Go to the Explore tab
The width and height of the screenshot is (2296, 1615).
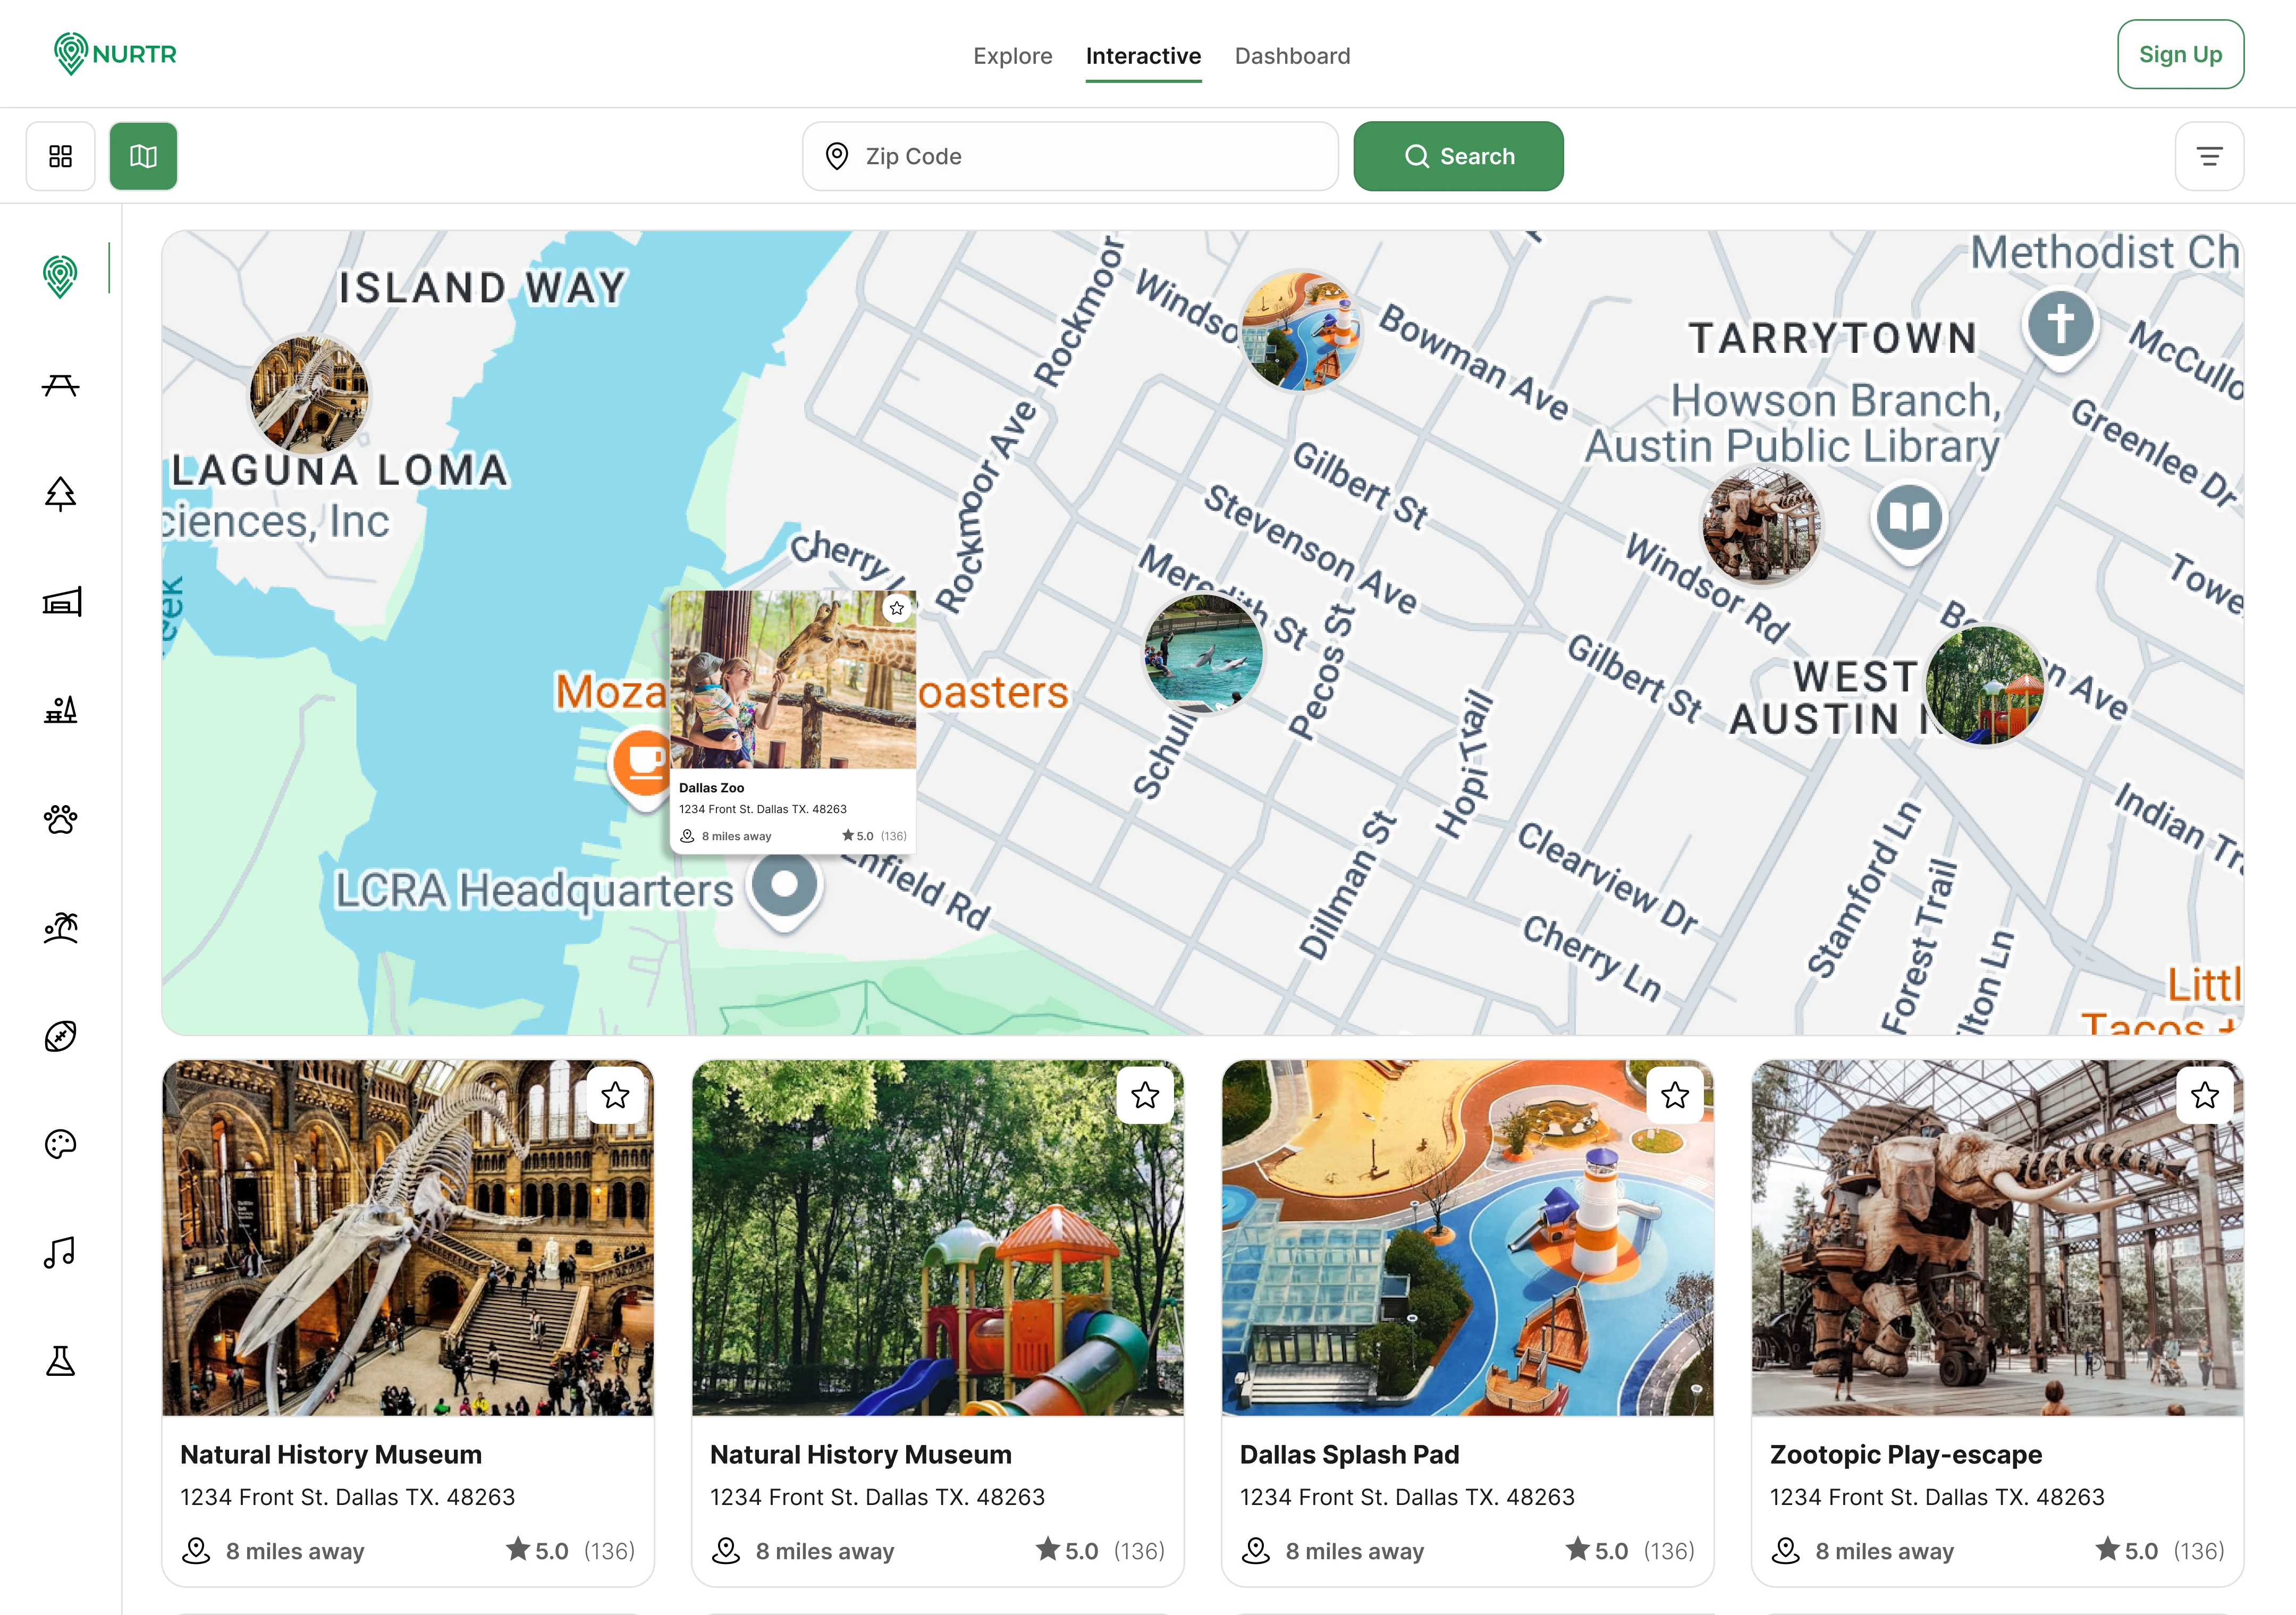[x=1012, y=56]
